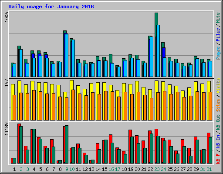
Task: Click green weekend day label 16
Action: point(111,169)
